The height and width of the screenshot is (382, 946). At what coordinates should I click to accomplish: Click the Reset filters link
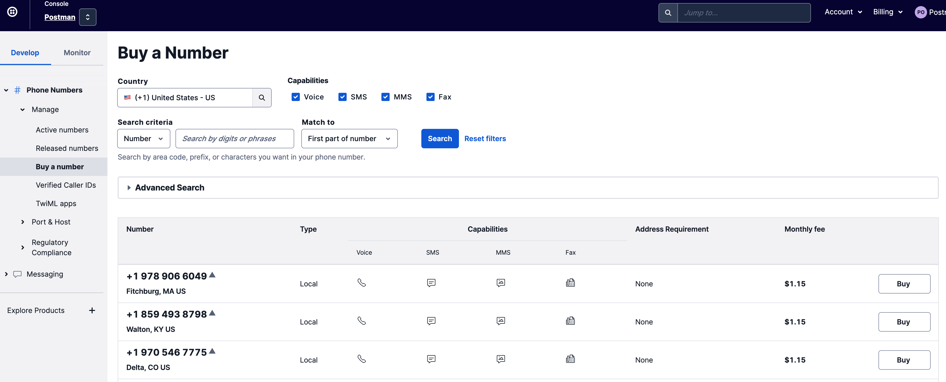click(485, 139)
